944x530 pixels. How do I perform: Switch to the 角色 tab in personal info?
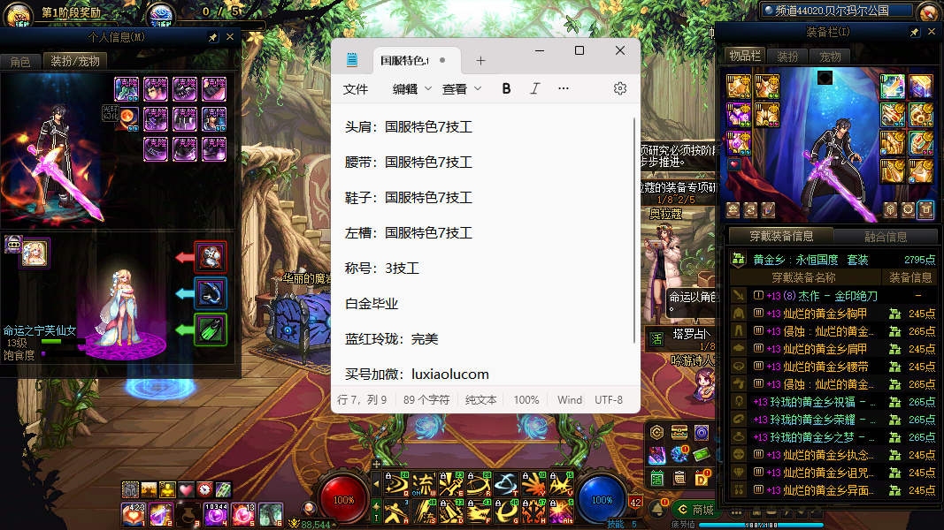(20, 61)
